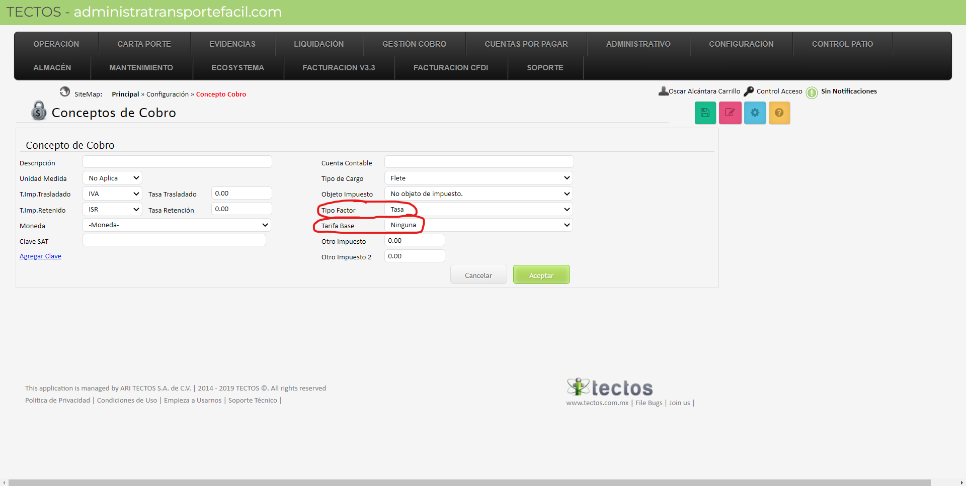This screenshot has height=486, width=966.
Task: Click the horizontal scrollbar at the bottom
Action: [468, 482]
